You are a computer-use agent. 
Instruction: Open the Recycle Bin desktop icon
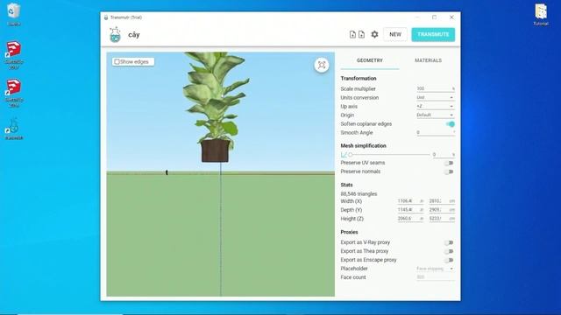pyautogui.click(x=14, y=15)
